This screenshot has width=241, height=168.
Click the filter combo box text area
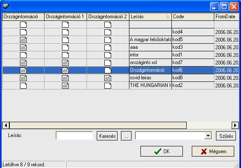pos(170,136)
